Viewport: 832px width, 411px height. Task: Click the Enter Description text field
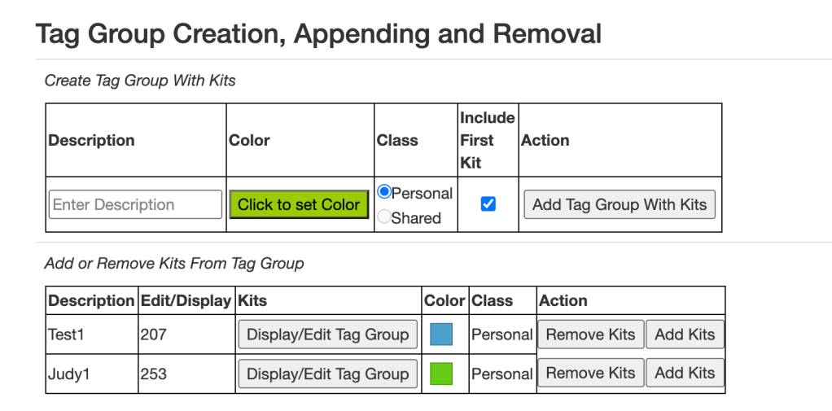[x=135, y=204]
